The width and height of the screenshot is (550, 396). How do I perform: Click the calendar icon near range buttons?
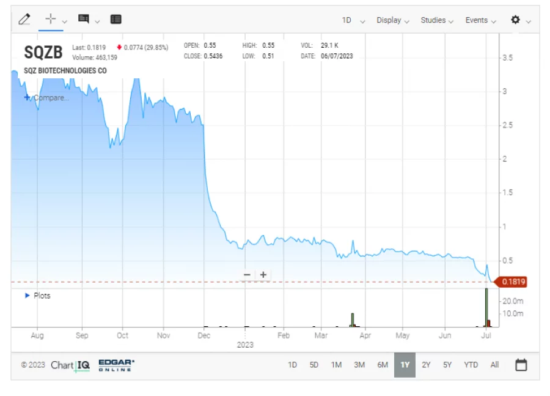coord(521,364)
